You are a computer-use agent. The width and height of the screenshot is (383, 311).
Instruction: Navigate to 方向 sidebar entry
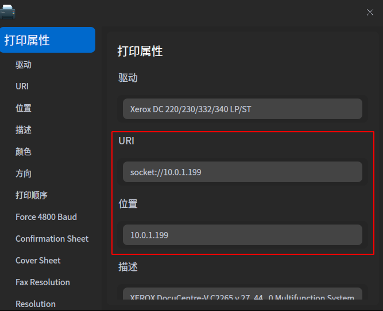click(x=24, y=174)
